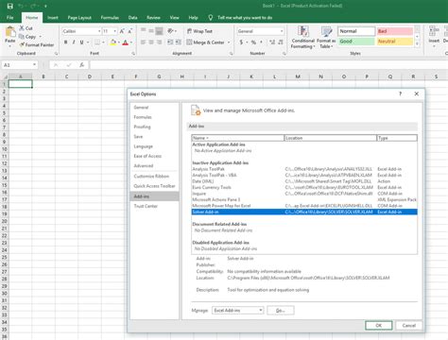Screen dimensions: 448x340
Task: Click Cancel in Excel Options
Action: [x=408, y=326]
